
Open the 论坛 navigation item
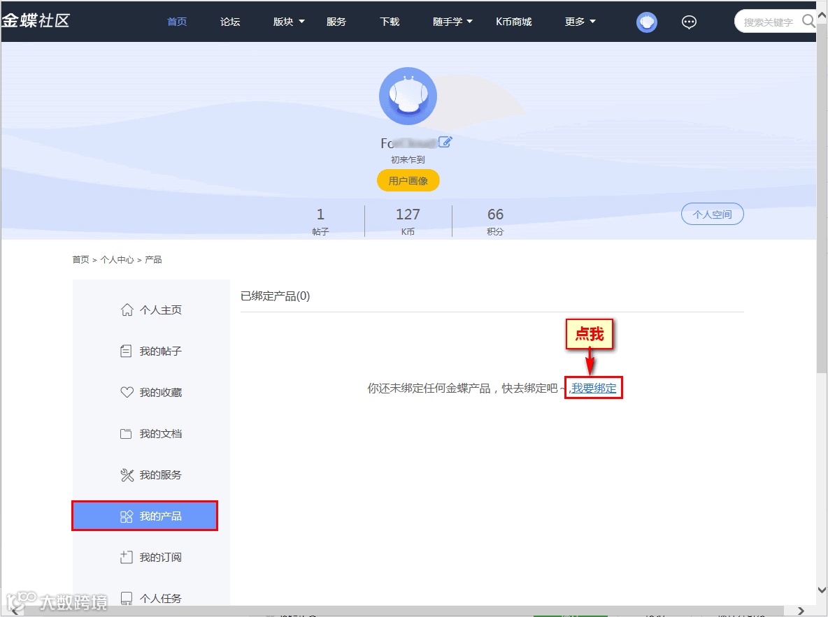click(x=230, y=22)
